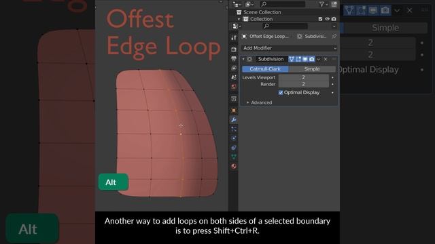Click Offset Edge Loop breadcrumb text
The height and width of the screenshot is (244, 435).
point(268,36)
